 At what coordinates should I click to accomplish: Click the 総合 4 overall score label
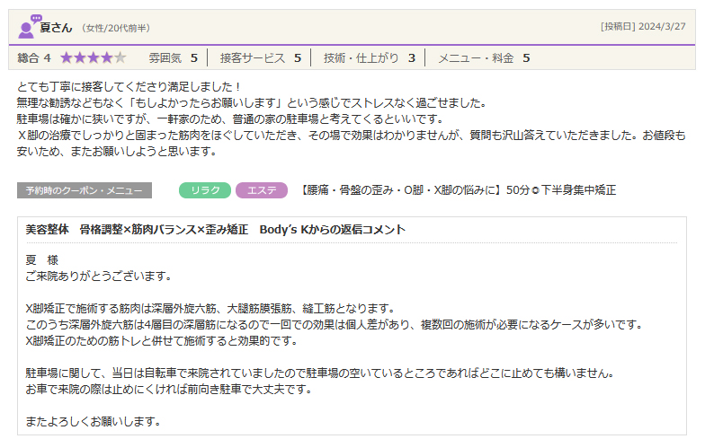point(34,58)
